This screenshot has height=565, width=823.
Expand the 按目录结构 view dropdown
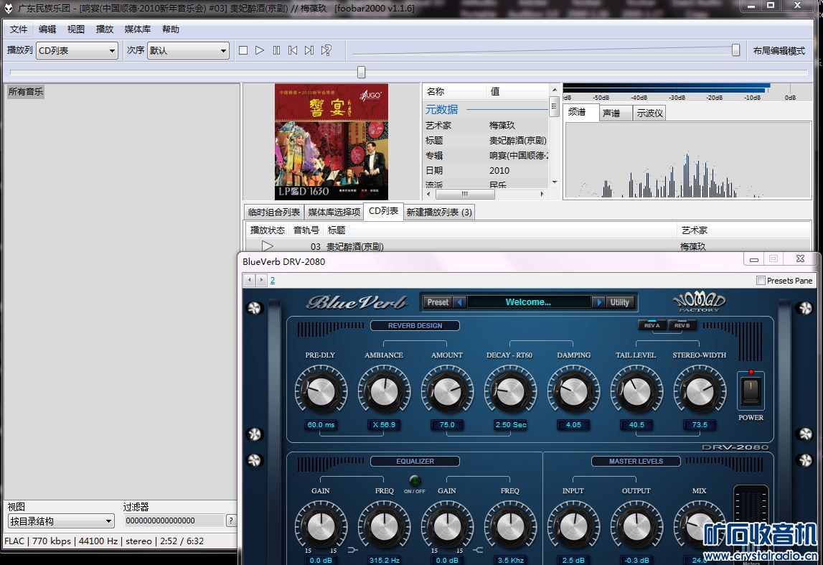(x=61, y=521)
